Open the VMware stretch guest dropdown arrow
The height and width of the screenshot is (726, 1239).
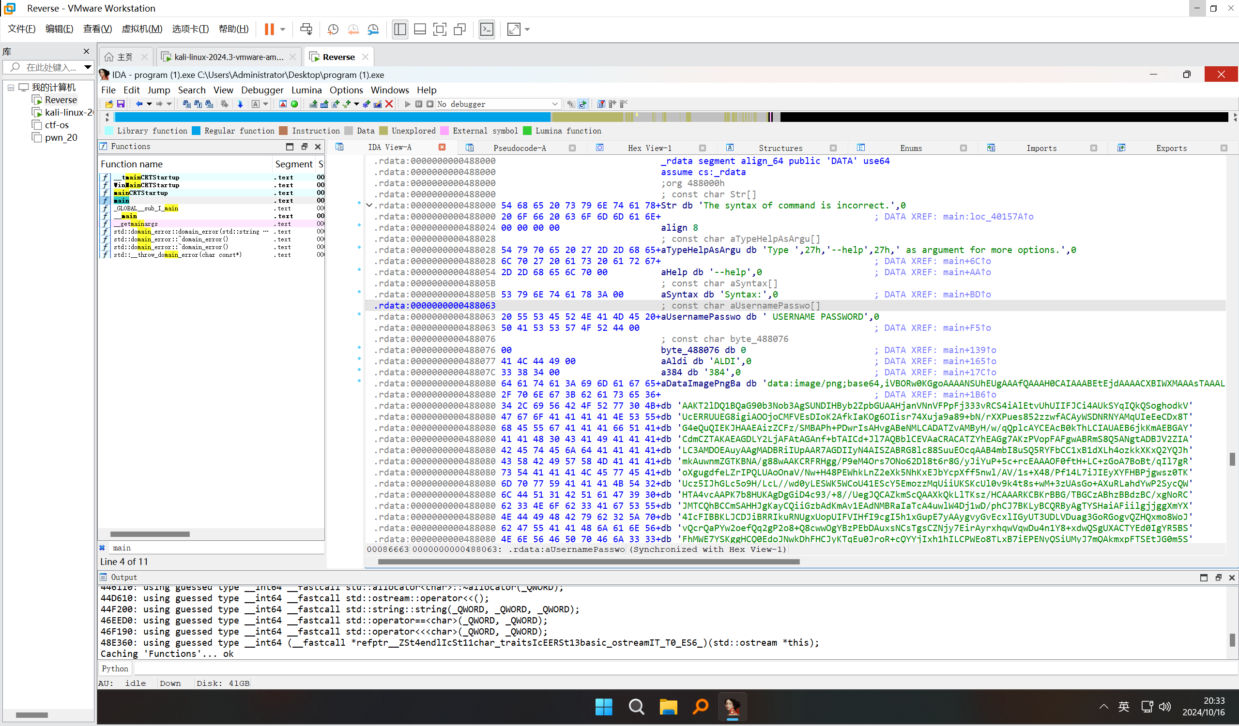click(527, 30)
